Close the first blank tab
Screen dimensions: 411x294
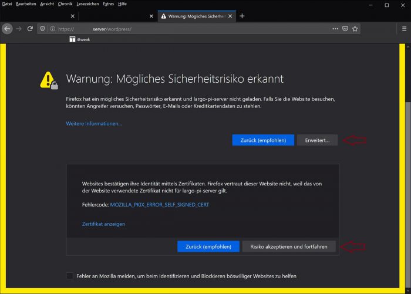click(x=73, y=16)
